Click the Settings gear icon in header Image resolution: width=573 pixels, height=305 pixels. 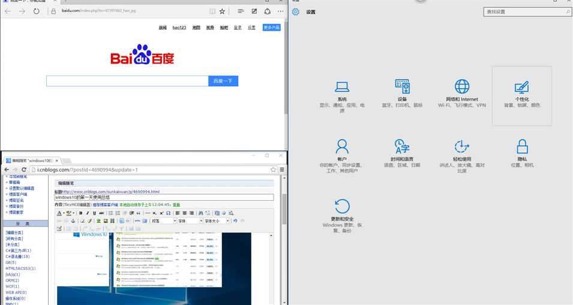[296, 11]
